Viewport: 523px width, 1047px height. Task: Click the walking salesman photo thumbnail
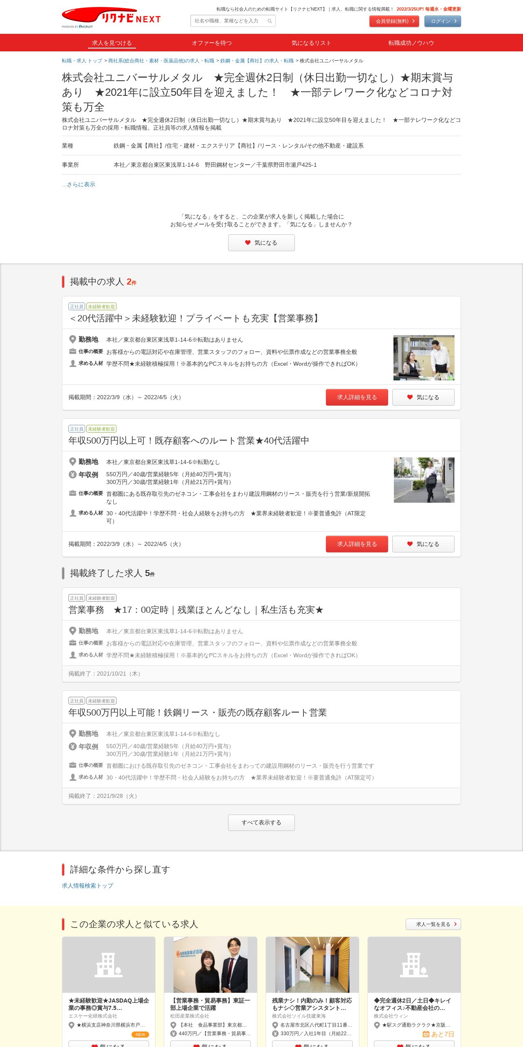pos(424,480)
